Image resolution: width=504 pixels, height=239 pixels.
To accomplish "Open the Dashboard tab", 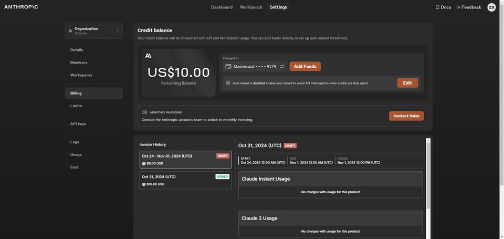I will [x=222, y=7].
